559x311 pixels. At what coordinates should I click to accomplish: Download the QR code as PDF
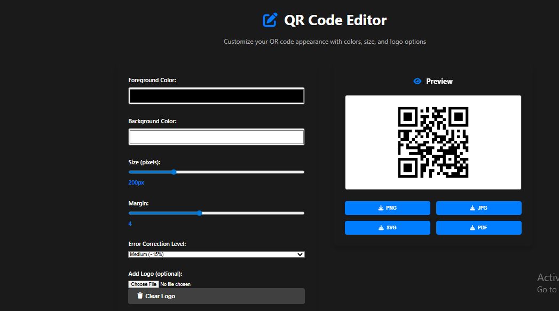tap(479, 228)
